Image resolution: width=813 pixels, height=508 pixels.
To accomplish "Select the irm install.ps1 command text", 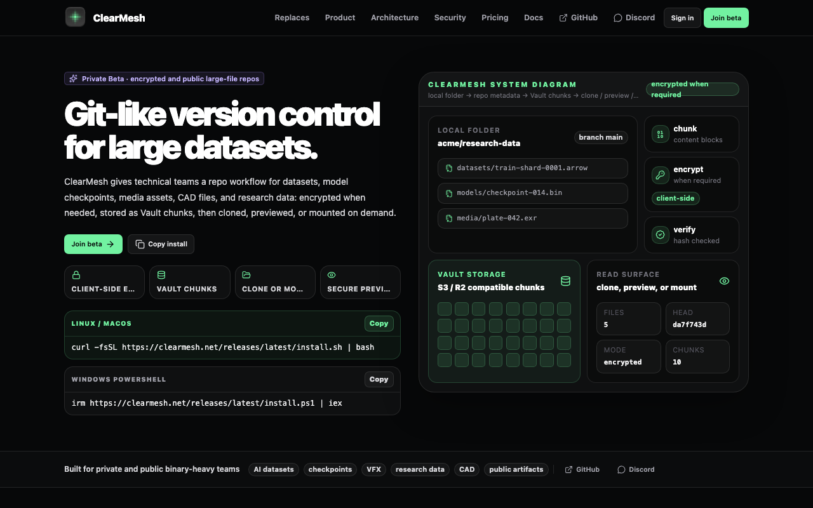I will pos(207,403).
